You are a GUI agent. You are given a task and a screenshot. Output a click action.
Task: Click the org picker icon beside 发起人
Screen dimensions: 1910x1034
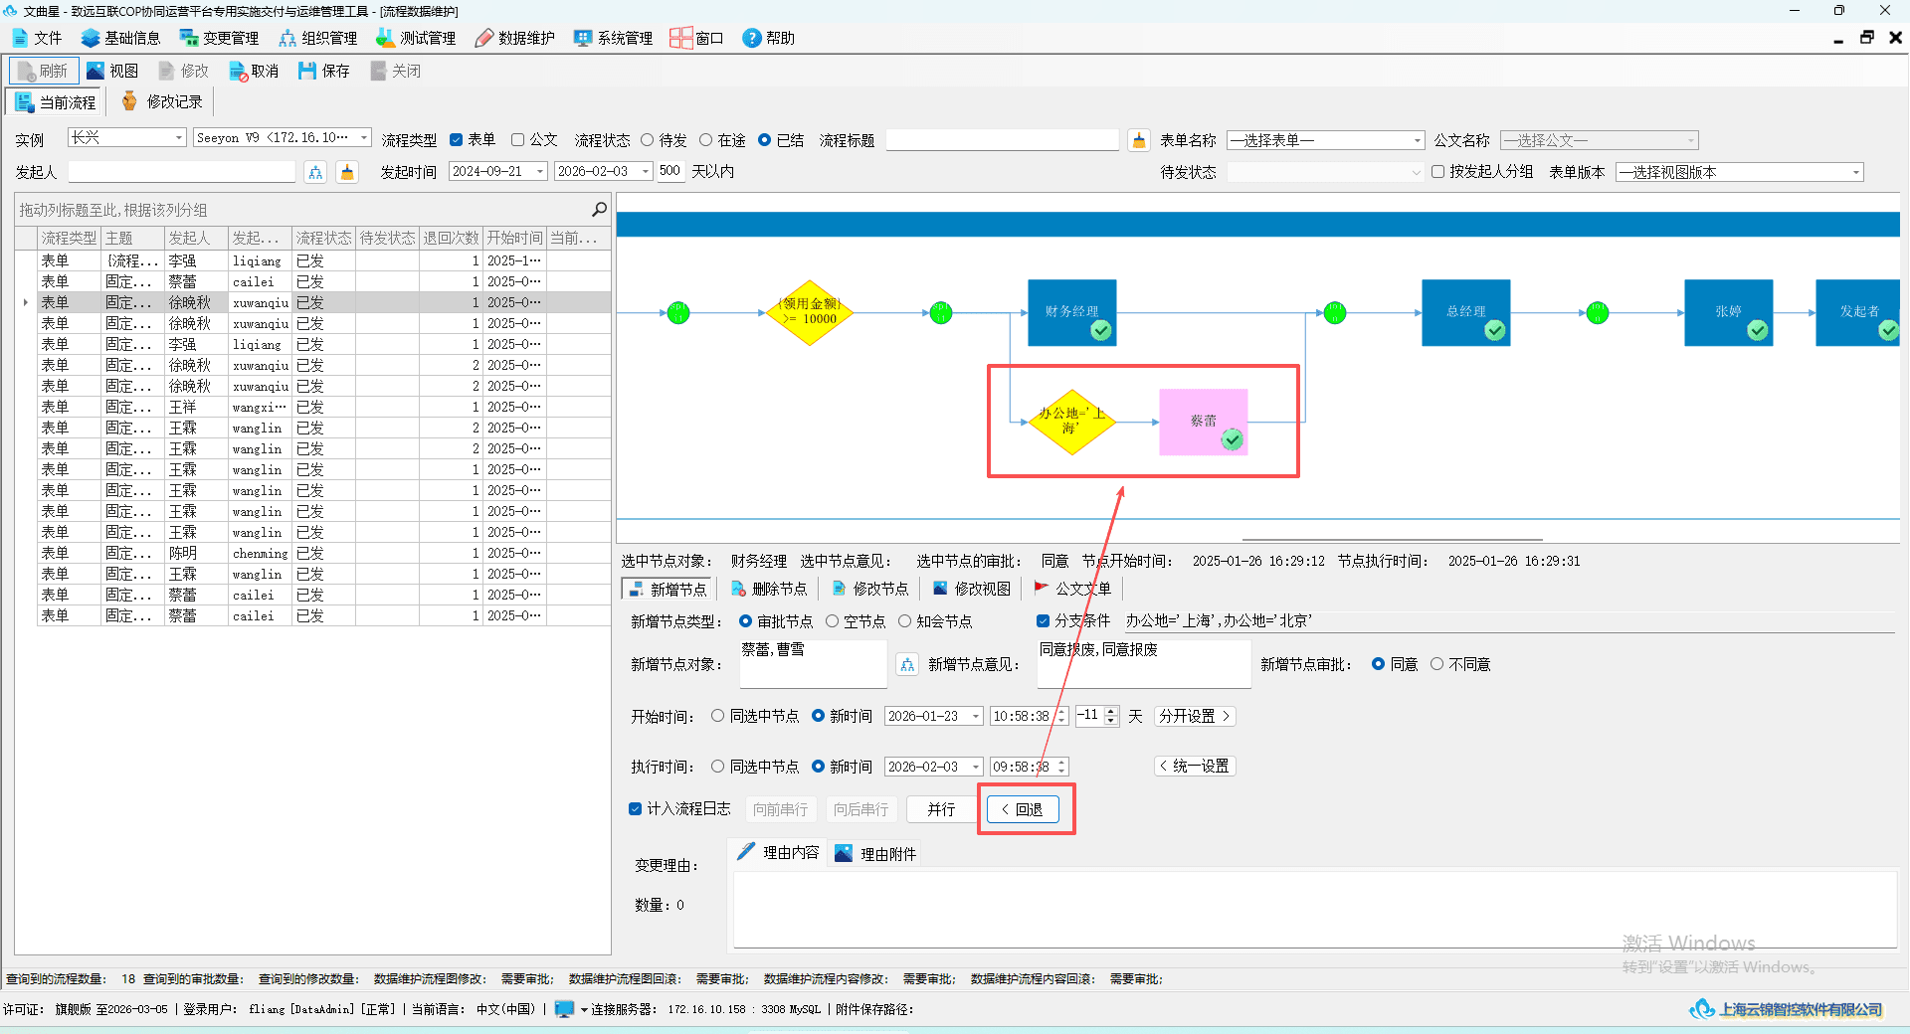(315, 172)
